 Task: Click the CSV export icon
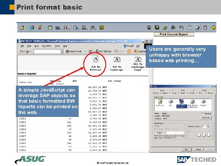189,28
